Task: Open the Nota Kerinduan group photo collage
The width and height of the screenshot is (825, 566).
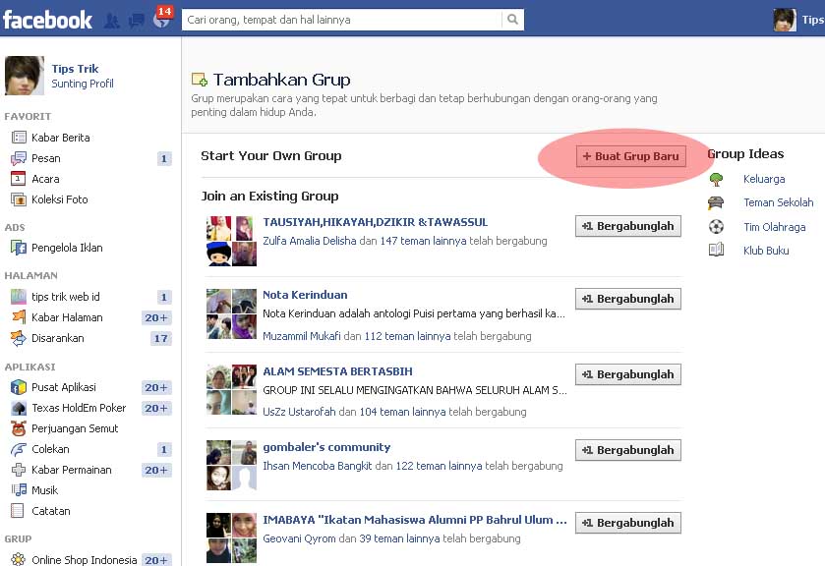Action: coord(231,314)
